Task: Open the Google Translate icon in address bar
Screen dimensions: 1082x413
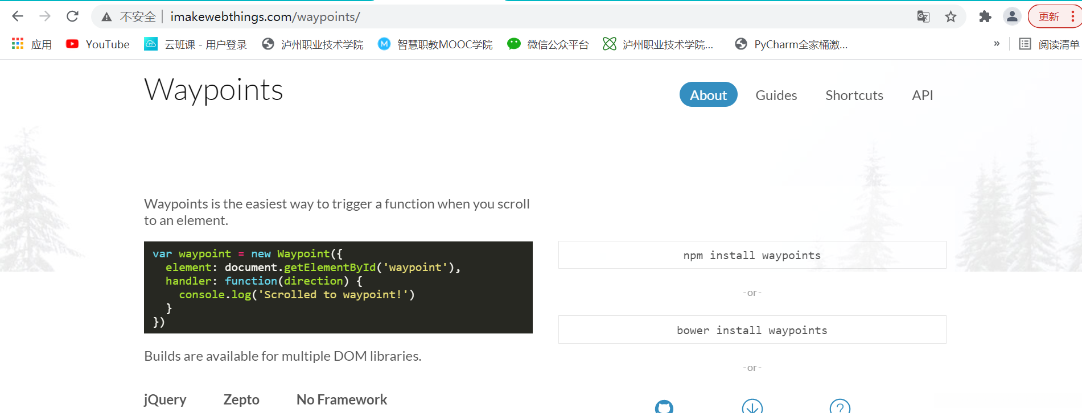Action: [x=923, y=17]
